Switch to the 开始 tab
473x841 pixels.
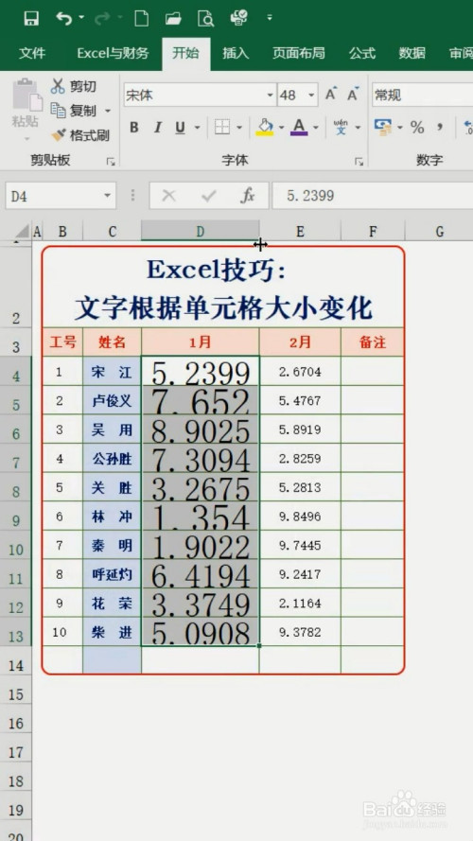186,53
